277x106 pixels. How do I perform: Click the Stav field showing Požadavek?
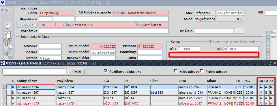(x=205, y=13)
